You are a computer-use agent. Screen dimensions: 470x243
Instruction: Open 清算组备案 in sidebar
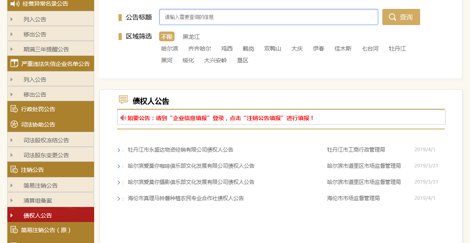38,200
